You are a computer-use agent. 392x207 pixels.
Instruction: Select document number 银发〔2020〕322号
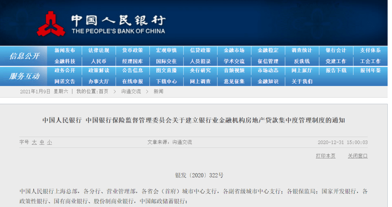(199, 175)
